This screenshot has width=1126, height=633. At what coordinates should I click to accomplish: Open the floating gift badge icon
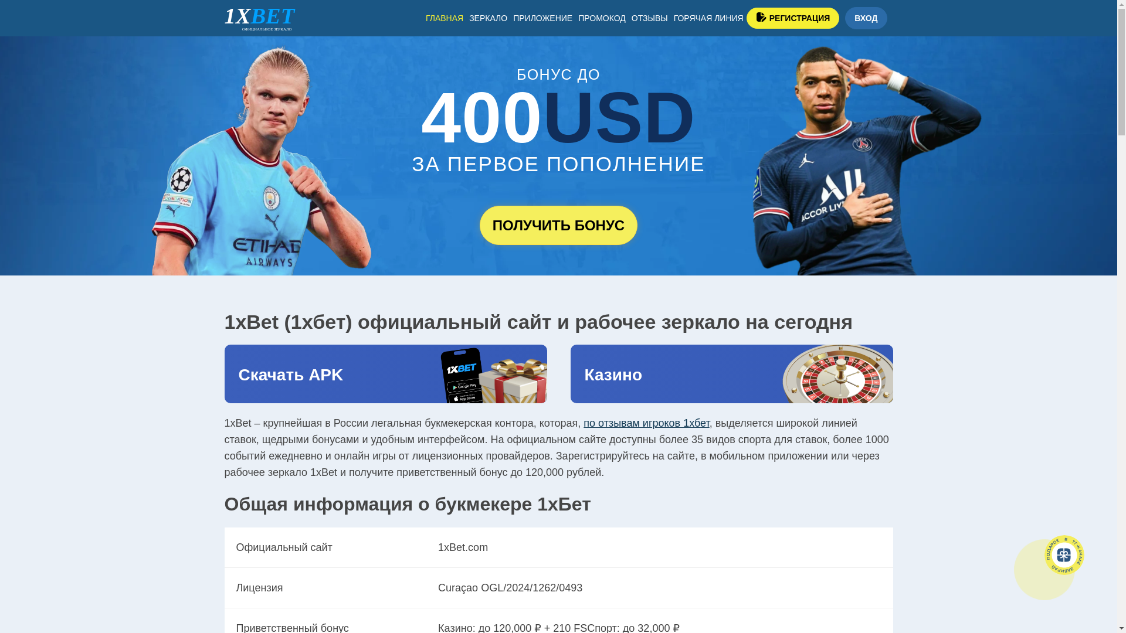(x=1064, y=554)
